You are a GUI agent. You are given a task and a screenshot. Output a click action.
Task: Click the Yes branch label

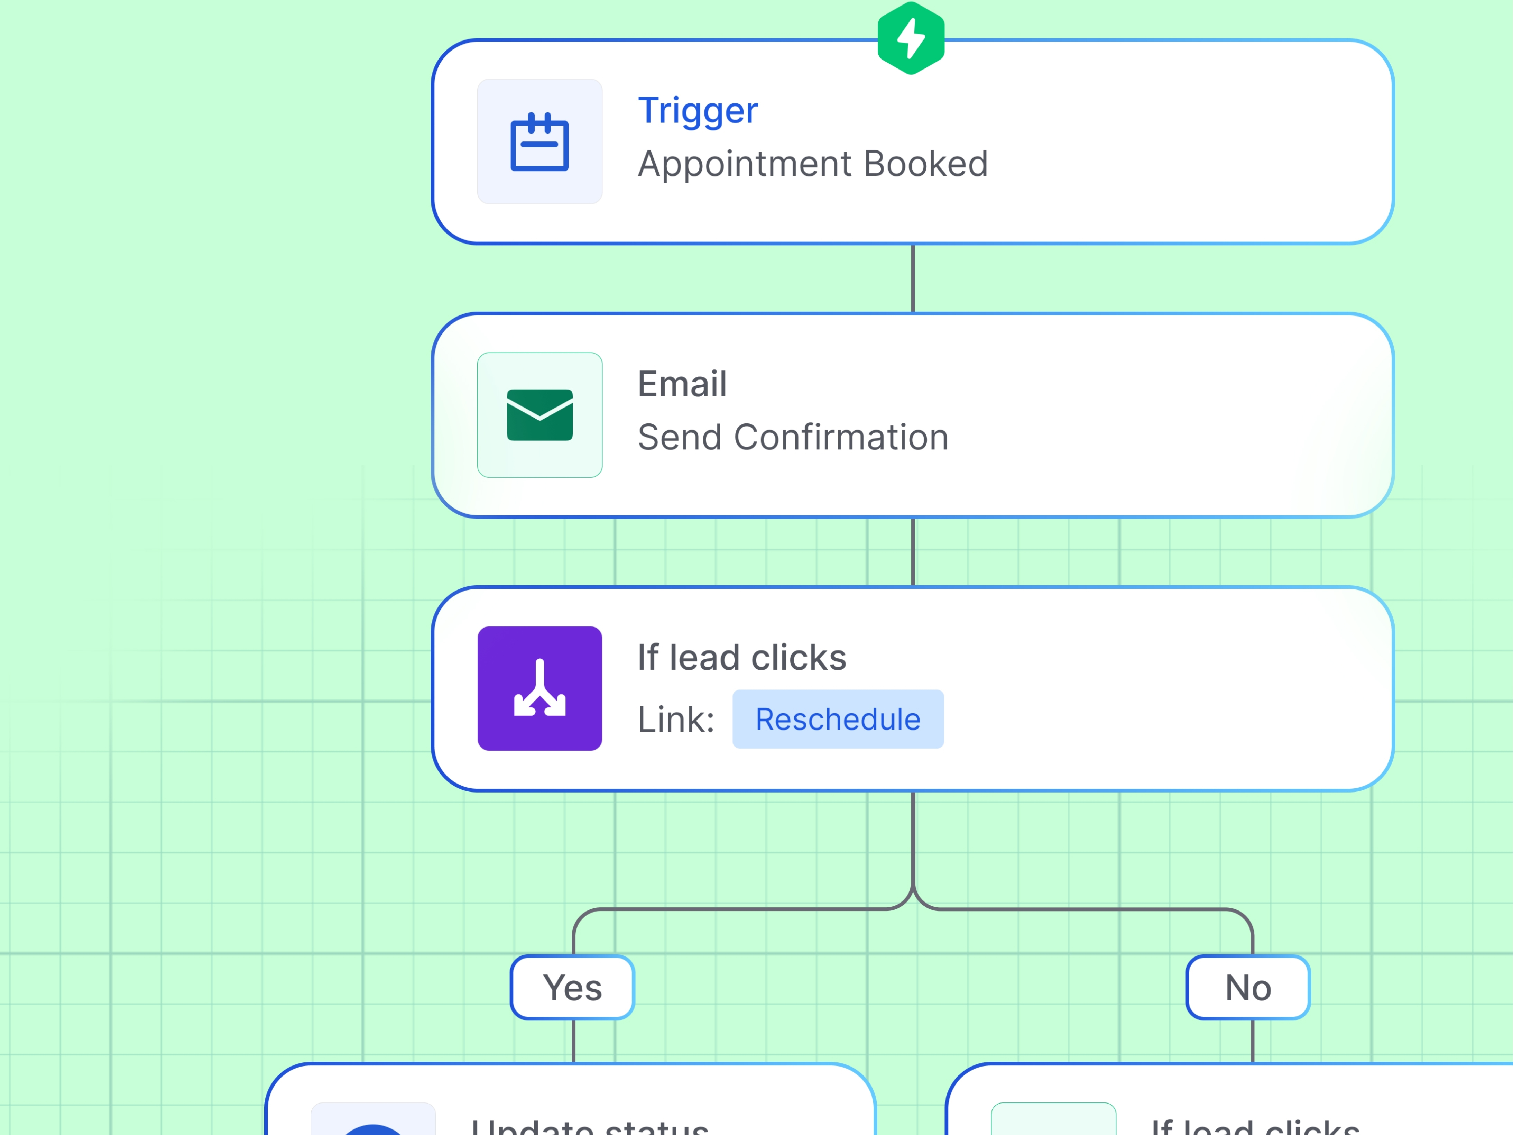(x=572, y=987)
